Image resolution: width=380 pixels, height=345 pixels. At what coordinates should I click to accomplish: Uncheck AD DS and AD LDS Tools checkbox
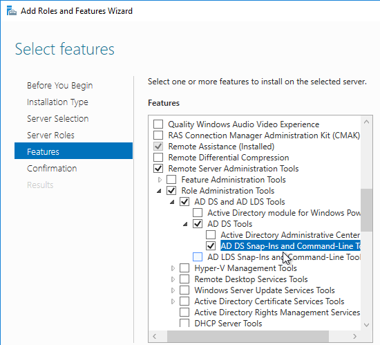click(x=184, y=202)
